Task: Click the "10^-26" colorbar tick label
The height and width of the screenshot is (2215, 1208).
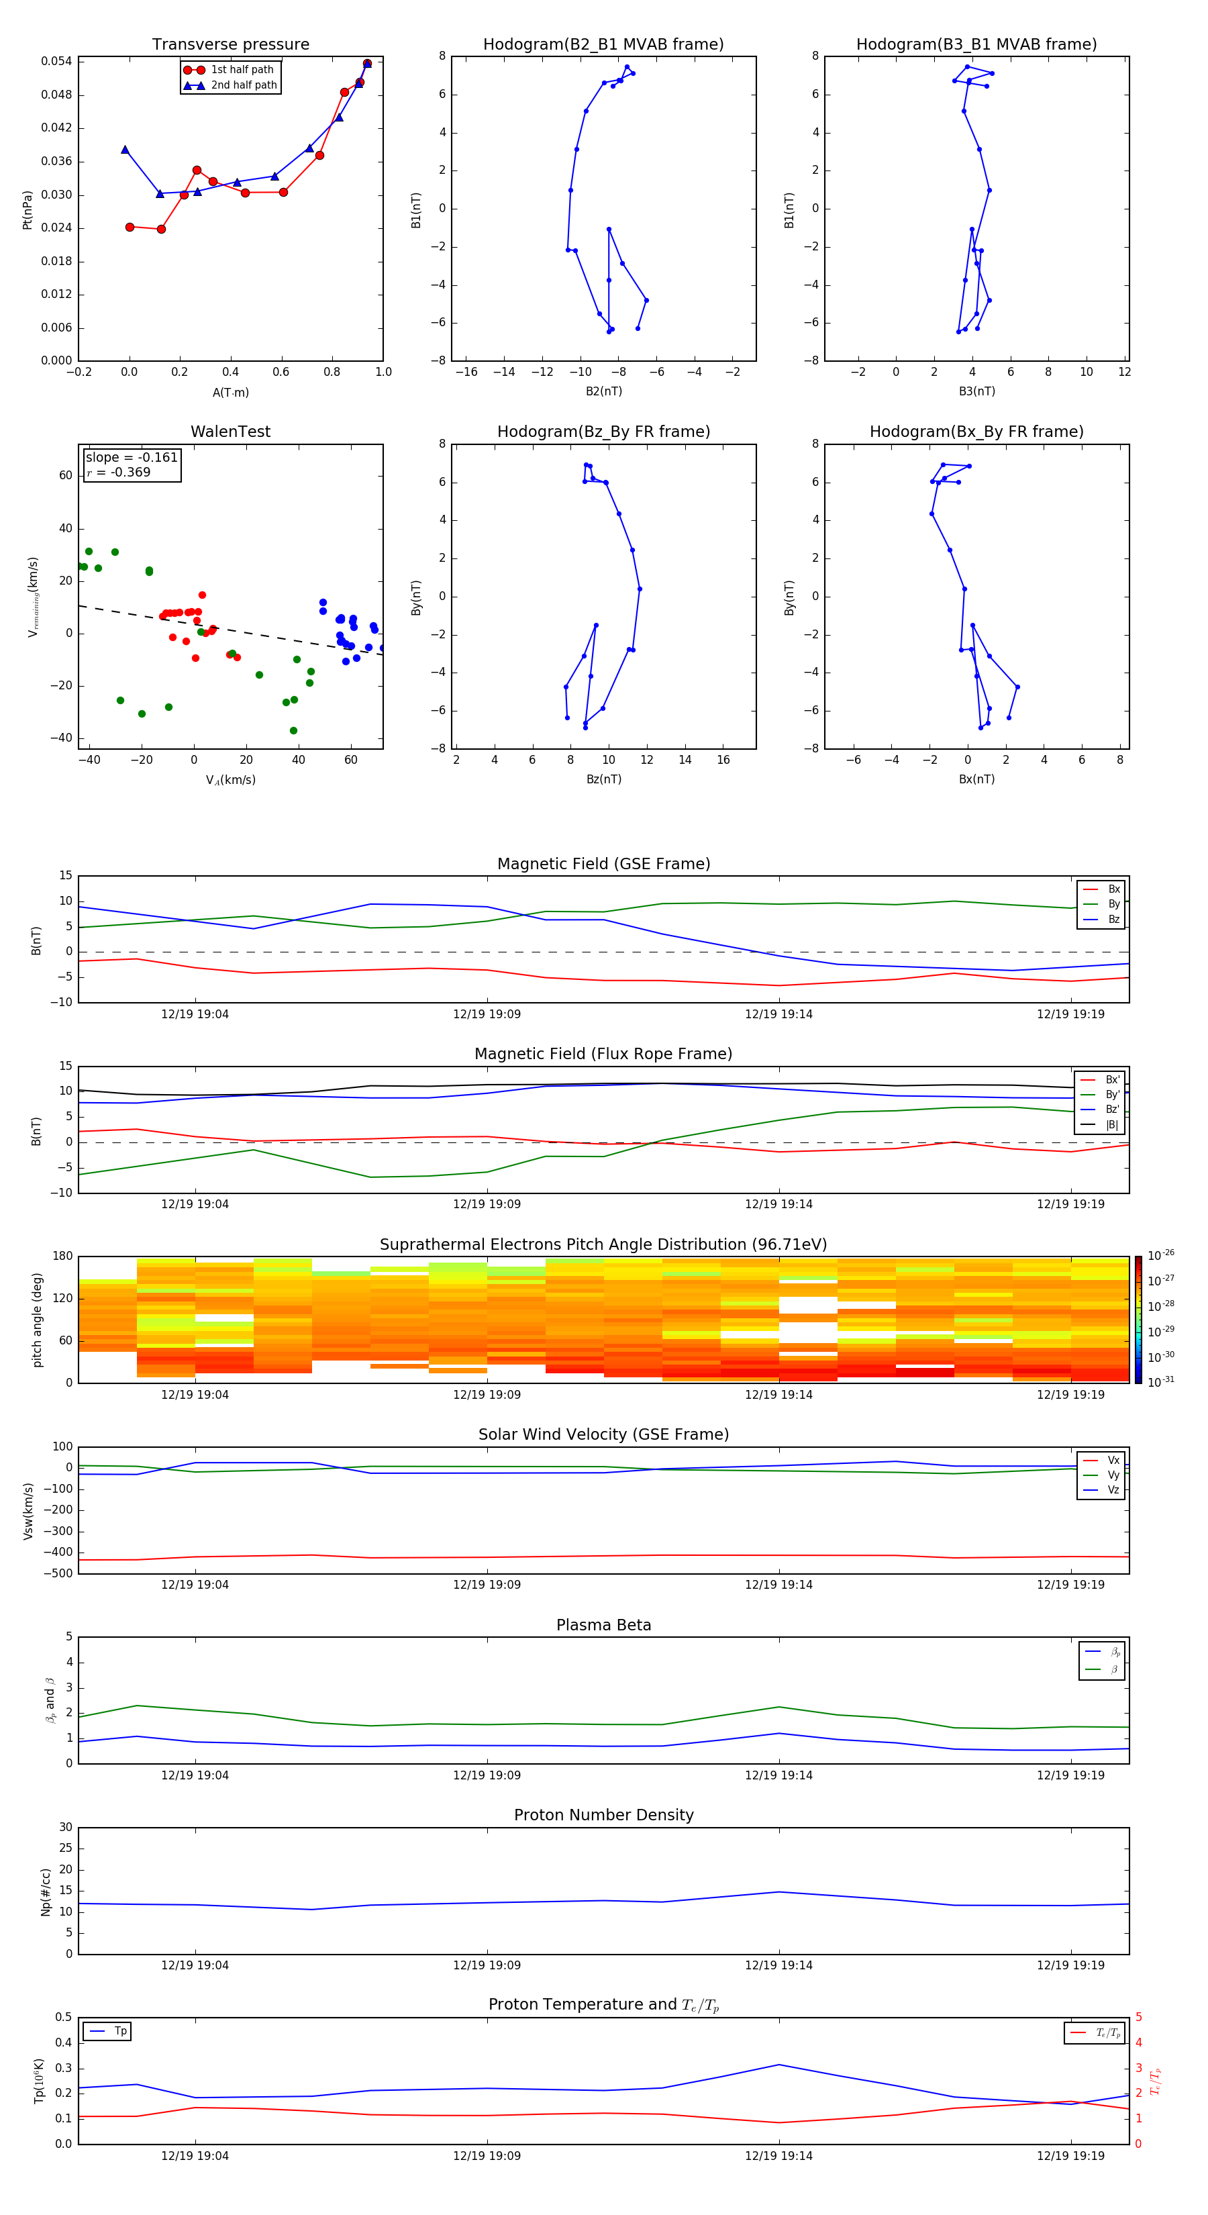Action: point(1161,1255)
